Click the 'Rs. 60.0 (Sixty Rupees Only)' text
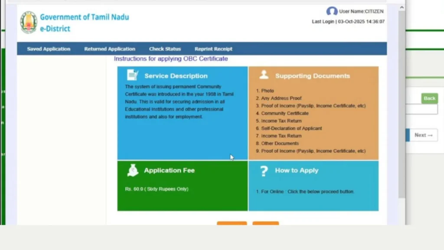The image size is (444, 250). click(x=157, y=189)
